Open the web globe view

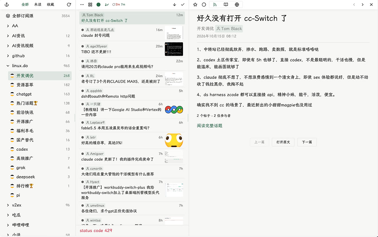pos(237,5)
